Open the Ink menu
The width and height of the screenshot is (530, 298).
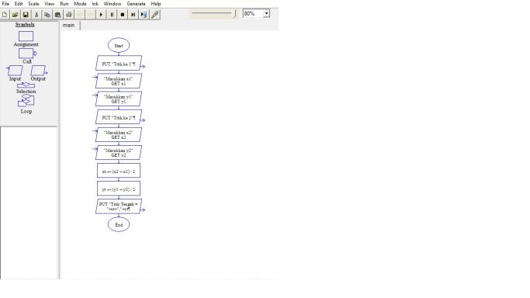coord(95,4)
